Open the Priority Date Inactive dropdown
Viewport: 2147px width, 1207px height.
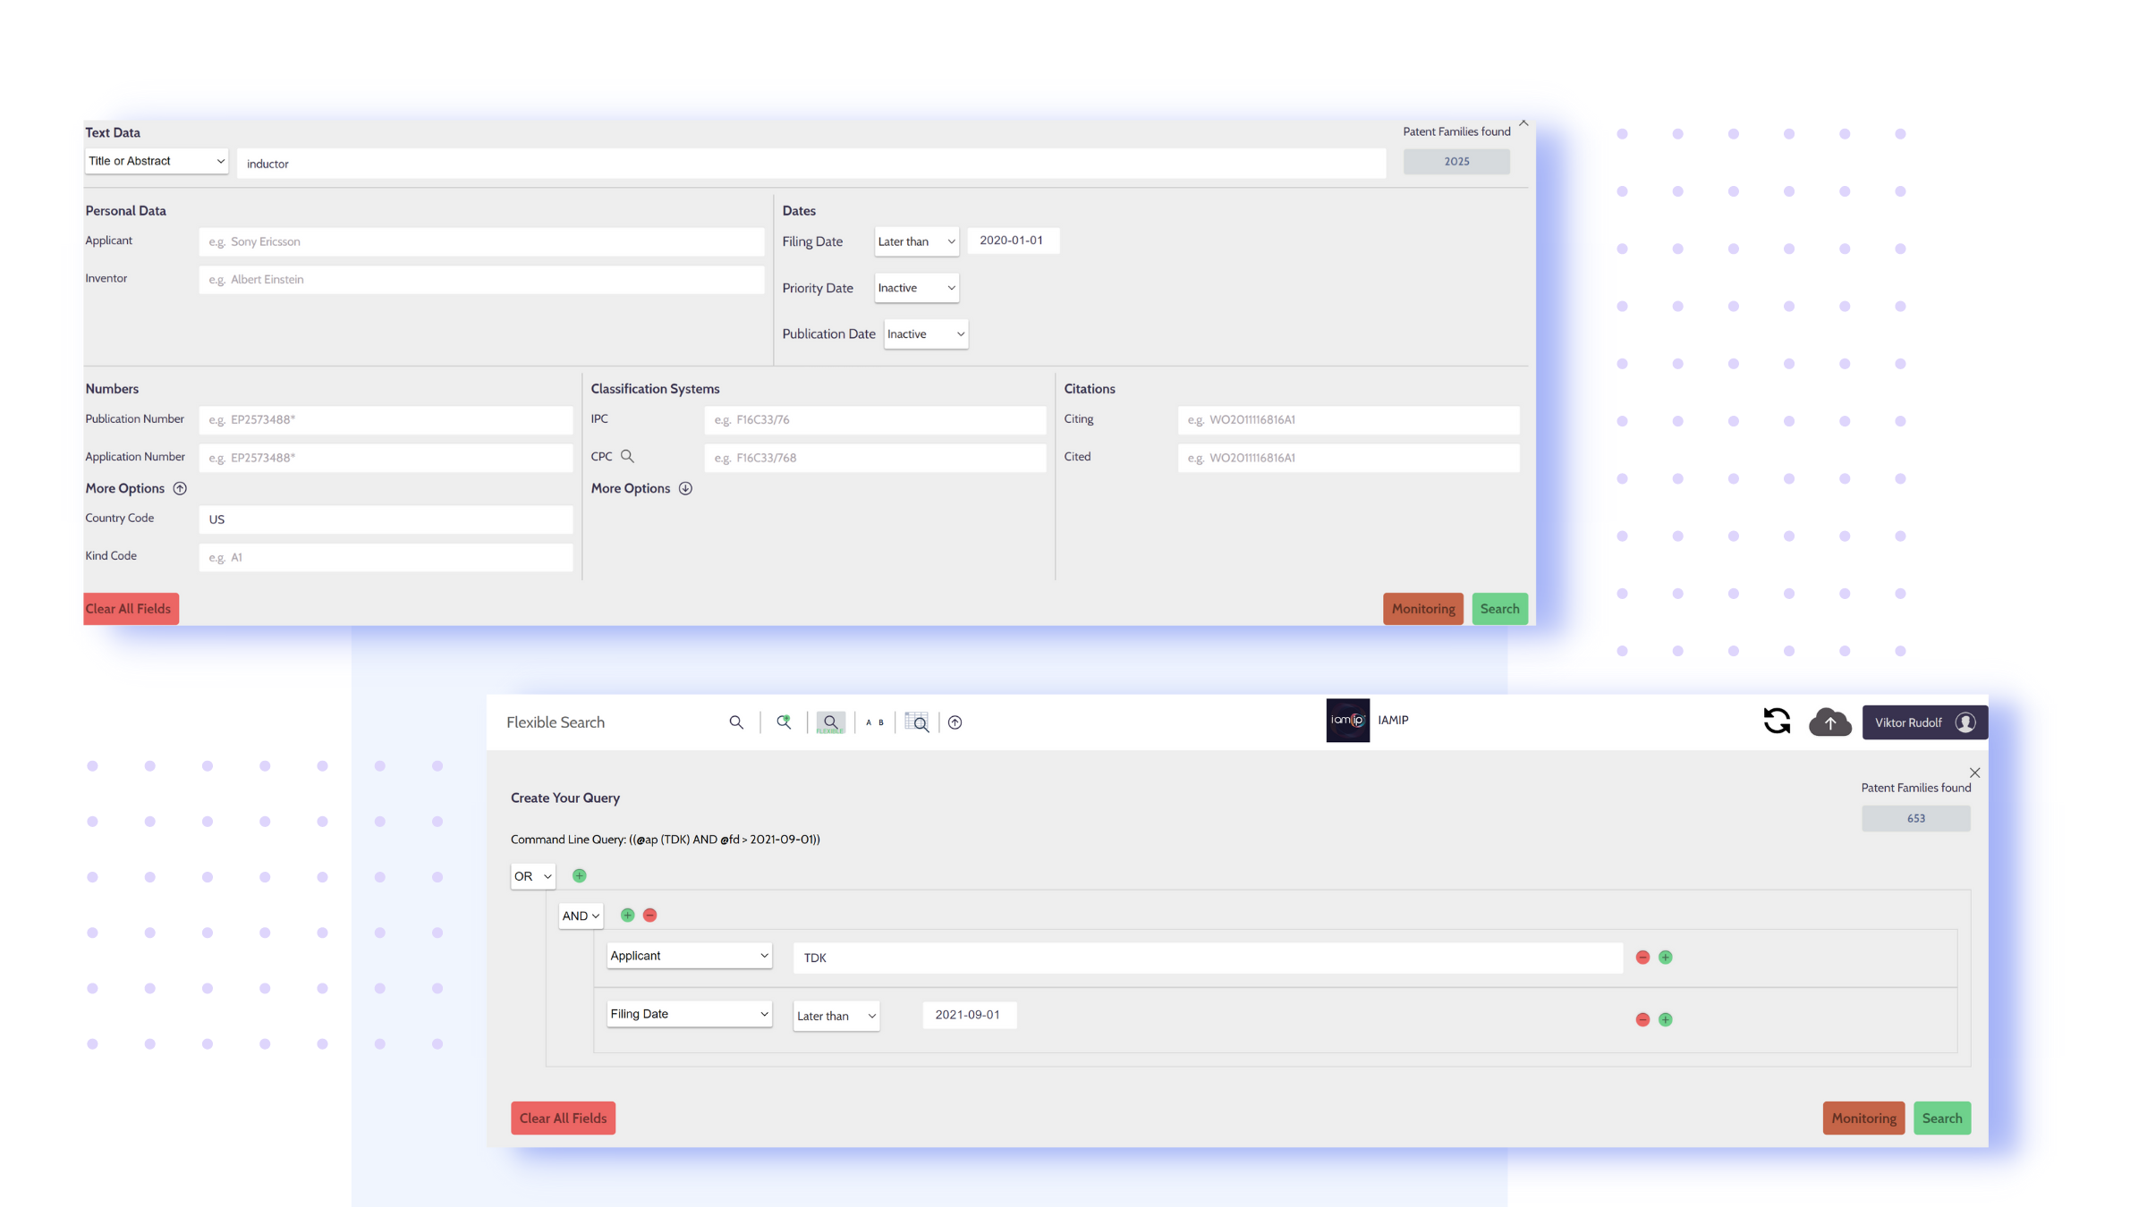[916, 288]
